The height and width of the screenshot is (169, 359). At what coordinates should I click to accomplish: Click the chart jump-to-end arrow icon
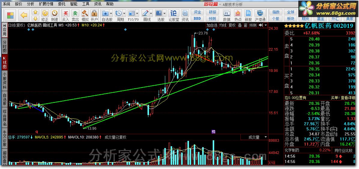[260, 25]
